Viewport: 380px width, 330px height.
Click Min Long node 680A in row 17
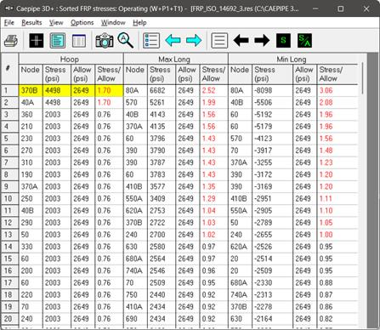click(240, 283)
